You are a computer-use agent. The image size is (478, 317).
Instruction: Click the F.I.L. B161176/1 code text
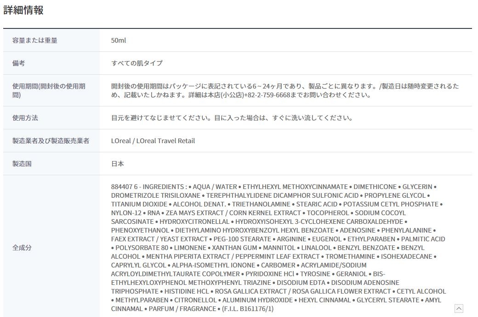(248, 309)
